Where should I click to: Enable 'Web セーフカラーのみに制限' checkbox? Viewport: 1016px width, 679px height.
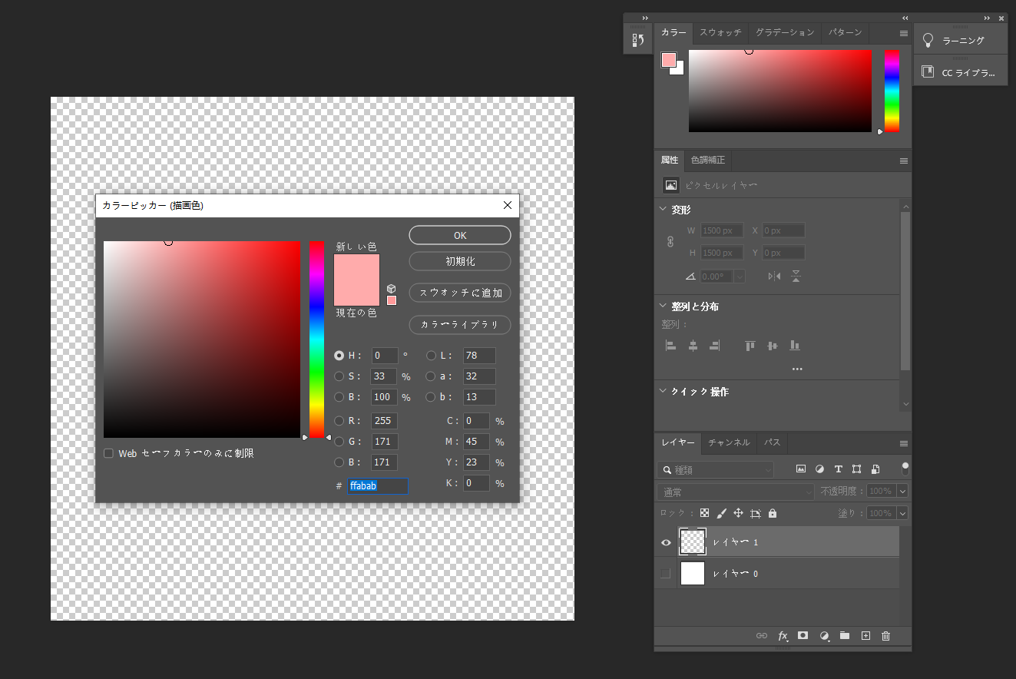click(108, 453)
